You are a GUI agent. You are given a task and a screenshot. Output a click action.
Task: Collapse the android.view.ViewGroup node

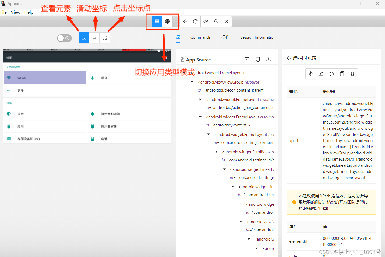[192, 82]
